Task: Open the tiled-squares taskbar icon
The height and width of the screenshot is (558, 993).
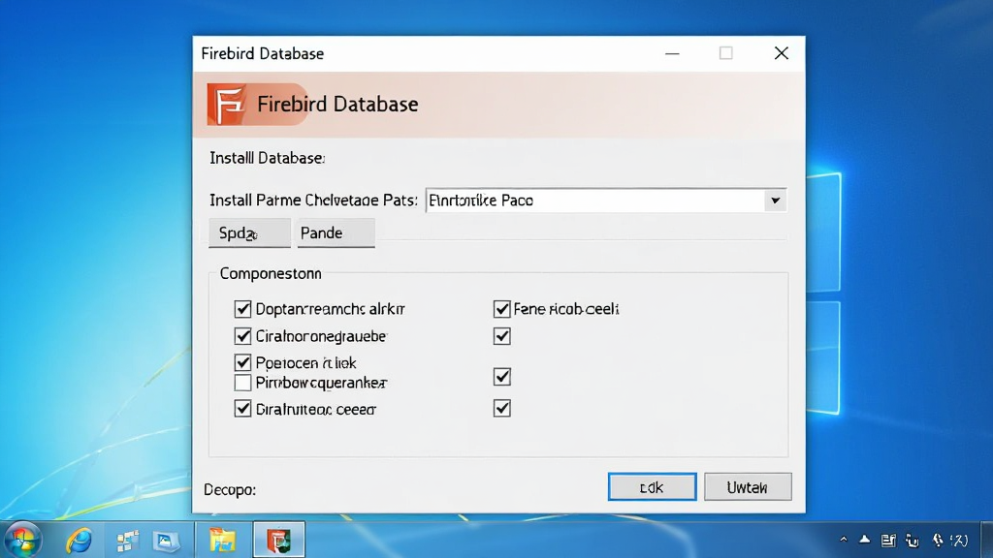Action: pos(127,541)
